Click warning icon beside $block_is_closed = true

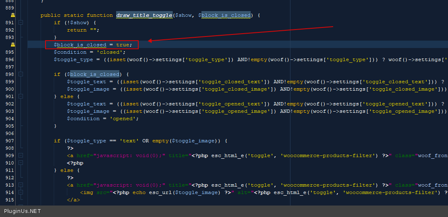coord(13,45)
